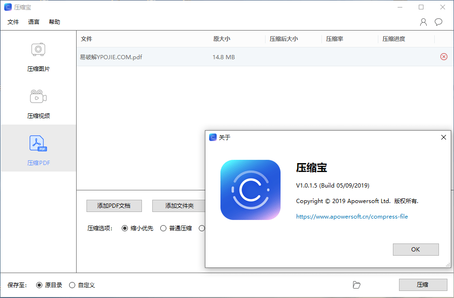
Task: Grab the About dialog resize grip
Action: (x=448, y=265)
